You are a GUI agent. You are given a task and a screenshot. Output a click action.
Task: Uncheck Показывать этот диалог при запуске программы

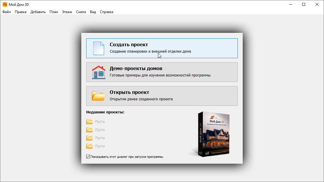(x=88, y=157)
